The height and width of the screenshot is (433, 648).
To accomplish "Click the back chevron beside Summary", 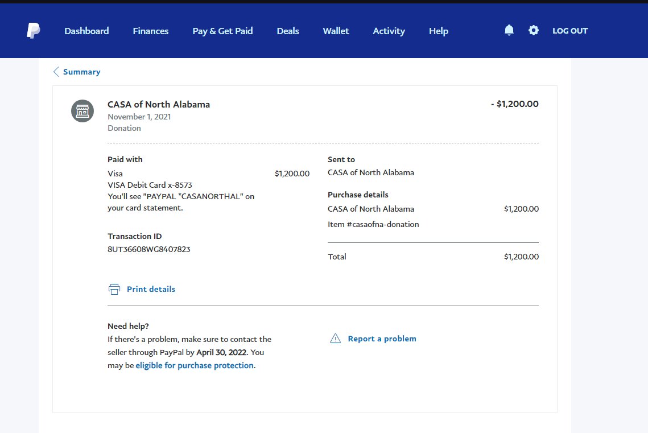I will pos(56,72).
